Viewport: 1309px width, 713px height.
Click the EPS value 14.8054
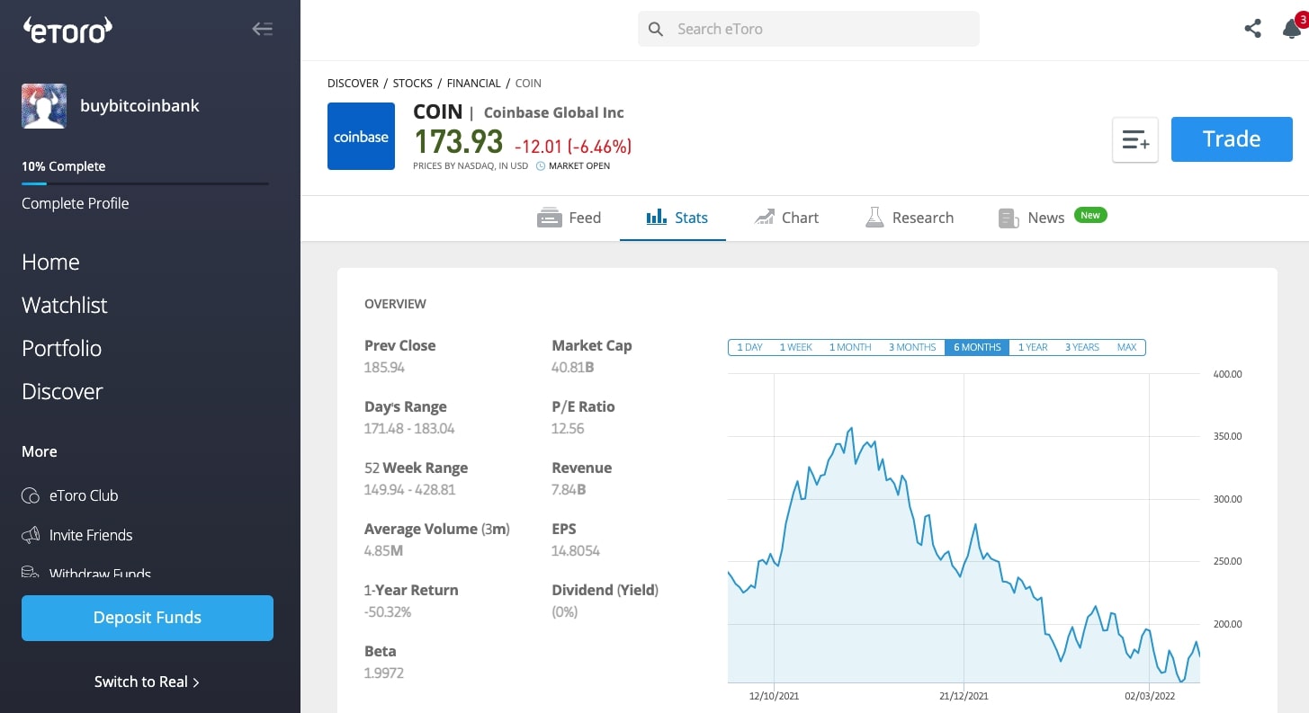(x=576, y=551)
